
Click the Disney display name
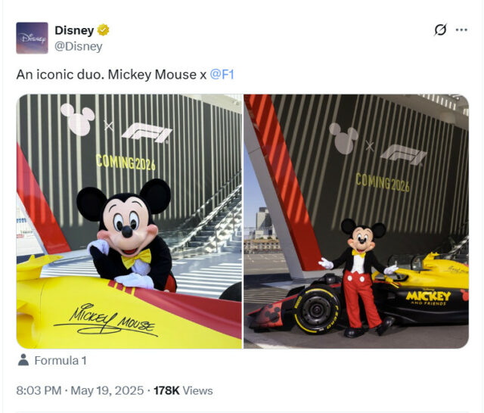(x=74, y=30)
